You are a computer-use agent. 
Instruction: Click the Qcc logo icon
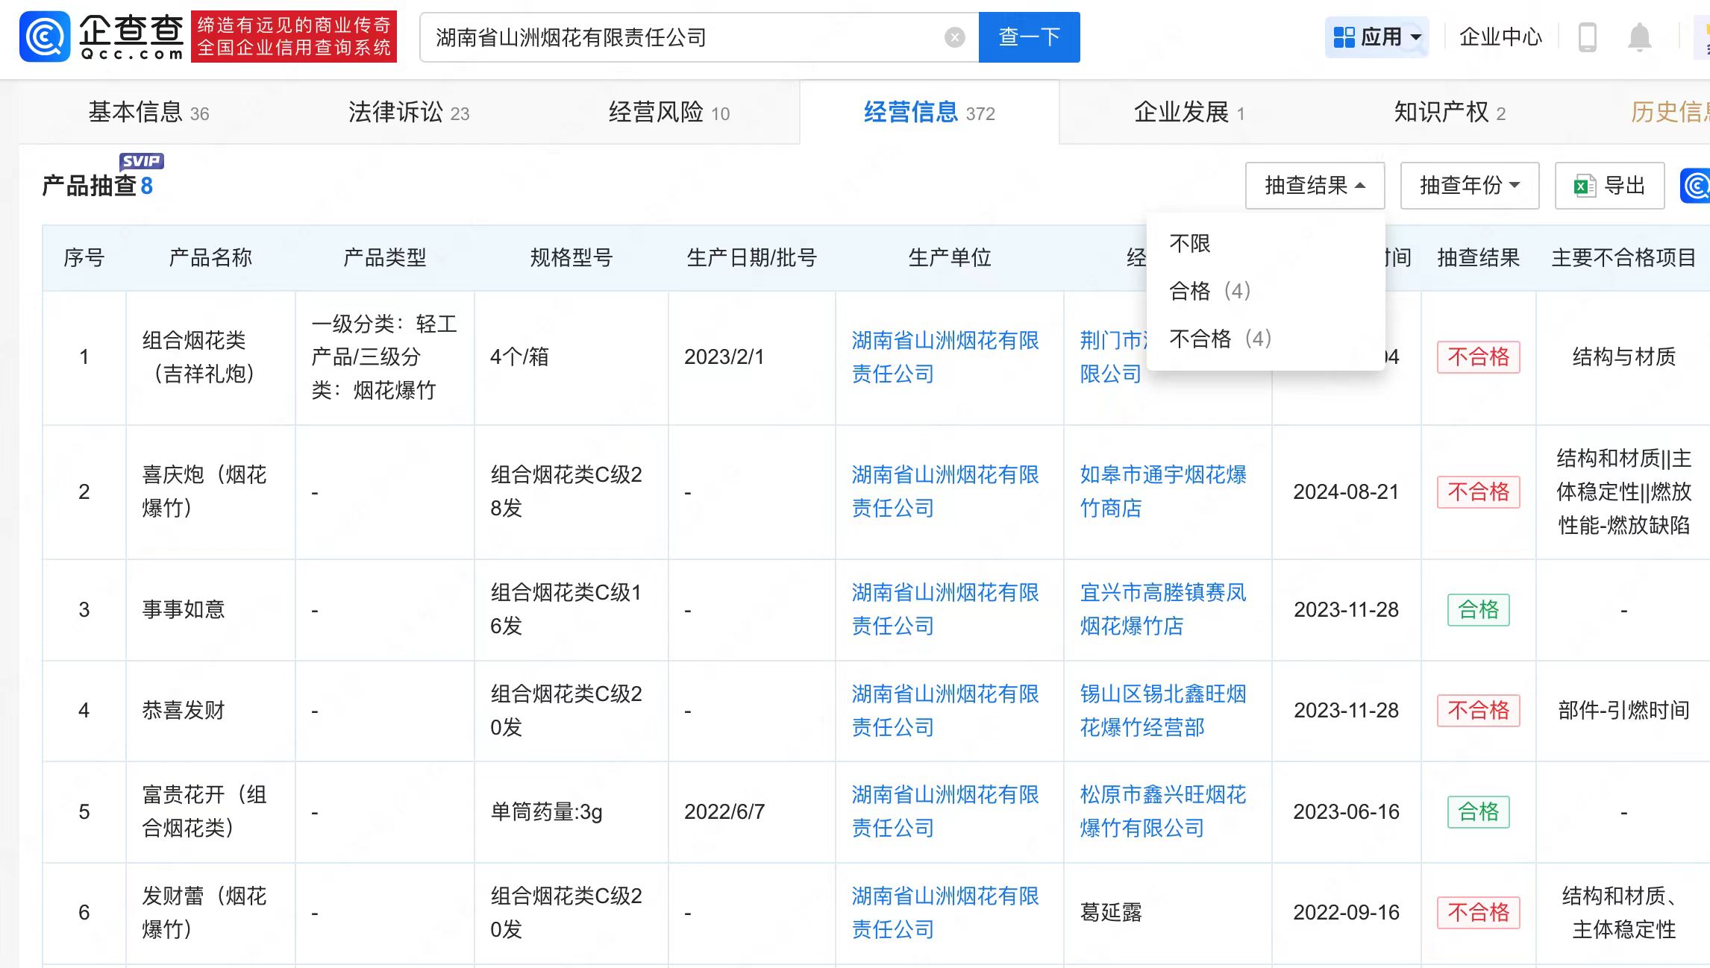(x=45, y=37)
